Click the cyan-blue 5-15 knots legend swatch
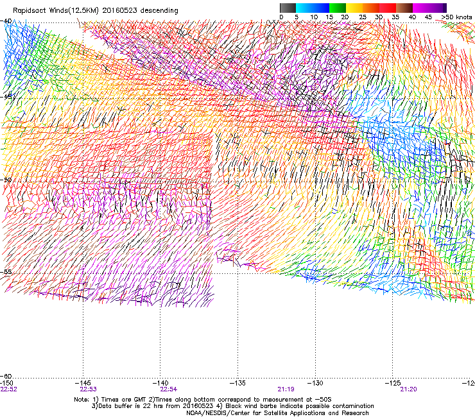The image size is (475, 417). coord(313,8)
